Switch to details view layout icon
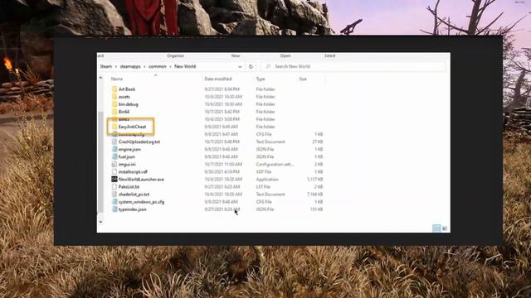The image size is (531, 298). point(436,228)
